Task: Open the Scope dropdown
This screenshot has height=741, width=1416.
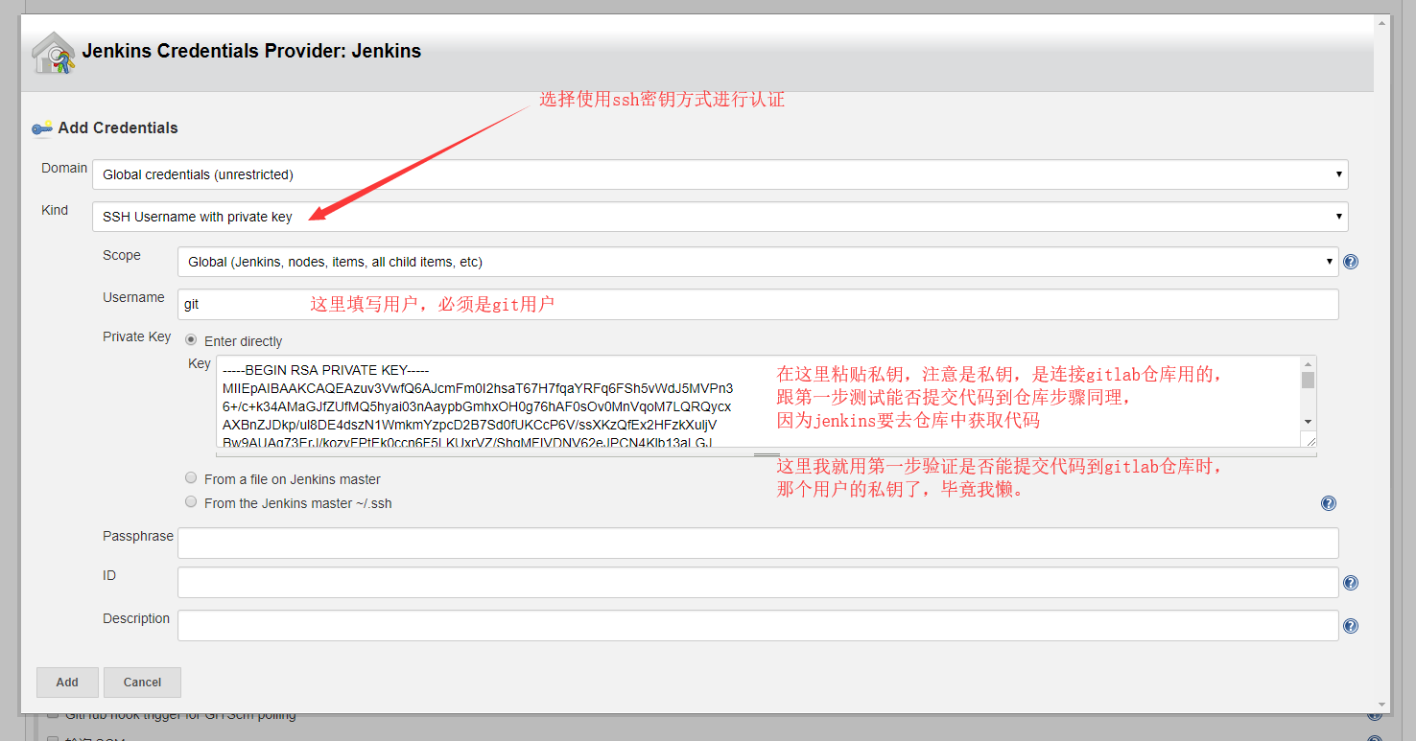Action: pyautogui.click(x=758, y=262)
